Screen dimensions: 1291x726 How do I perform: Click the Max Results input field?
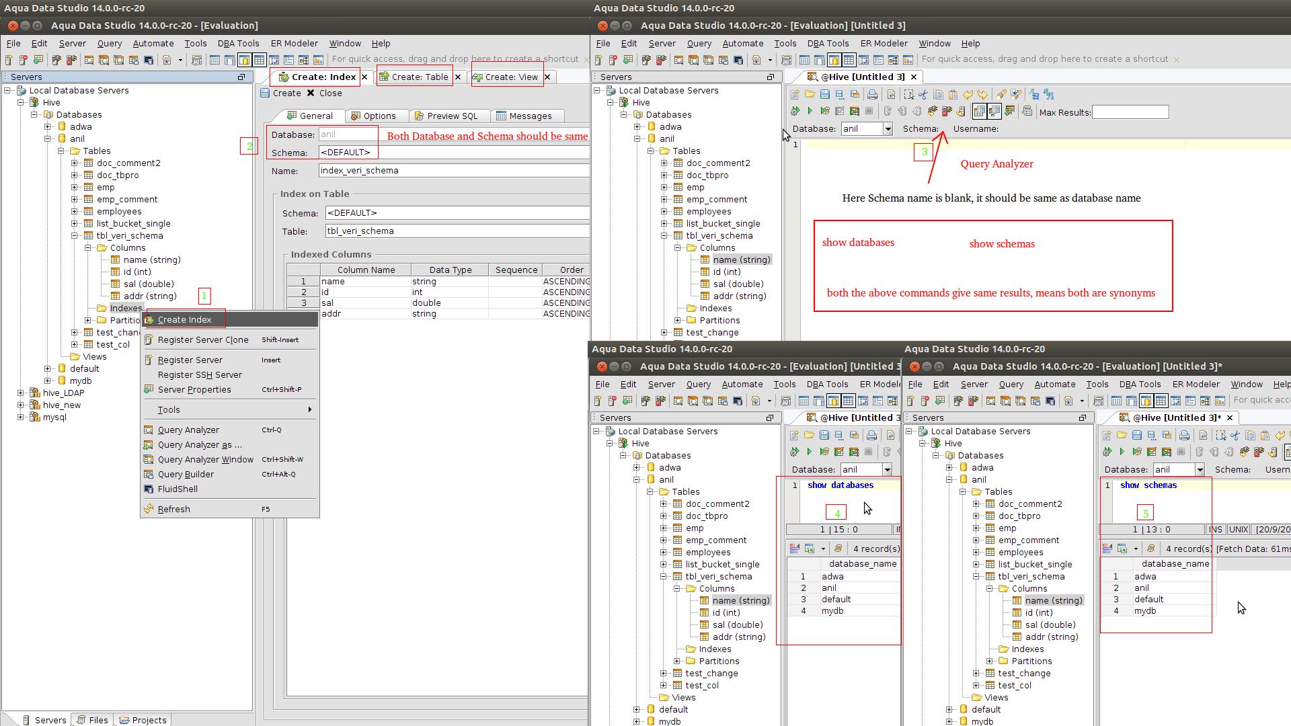click(1130, 112)
